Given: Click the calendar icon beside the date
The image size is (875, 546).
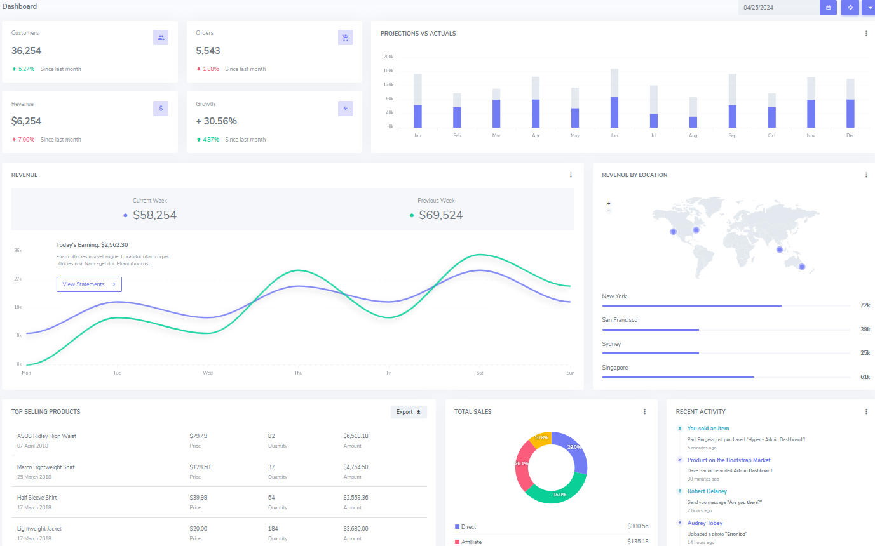Looking at the screenshot, I should point(828,8).
